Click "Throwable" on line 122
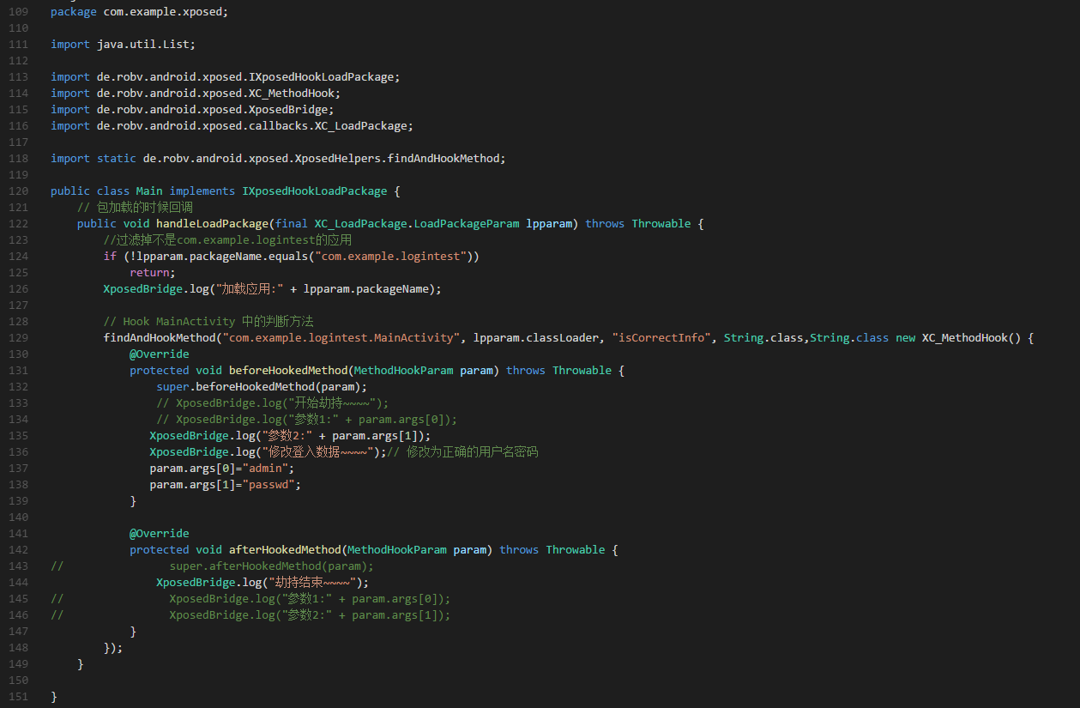This screenshot has height=708, width=1080. [x=661, y=224]
